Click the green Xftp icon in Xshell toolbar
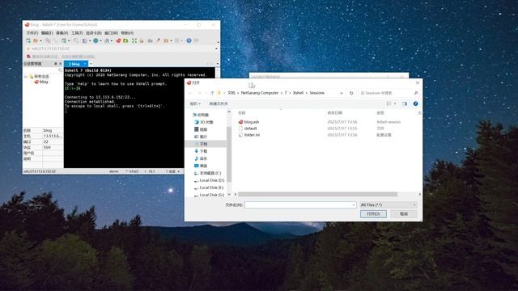The height and width of the screenshot is (291, 518). click(x=125, y=40)
